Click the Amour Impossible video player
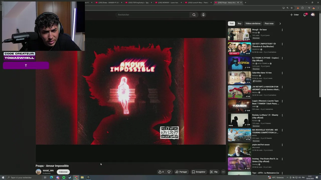The image size is (321, 180). 131,91
